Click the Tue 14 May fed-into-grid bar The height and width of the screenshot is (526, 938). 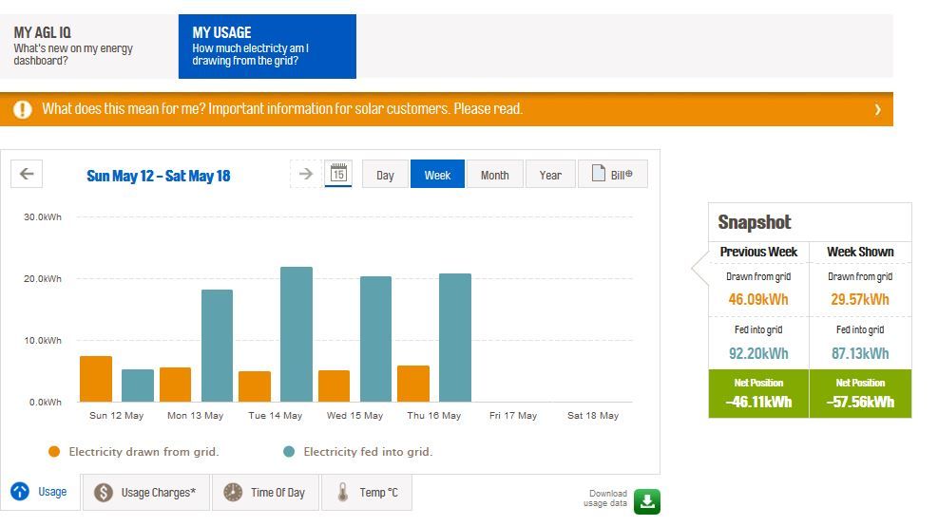click(x=297, y=334)
